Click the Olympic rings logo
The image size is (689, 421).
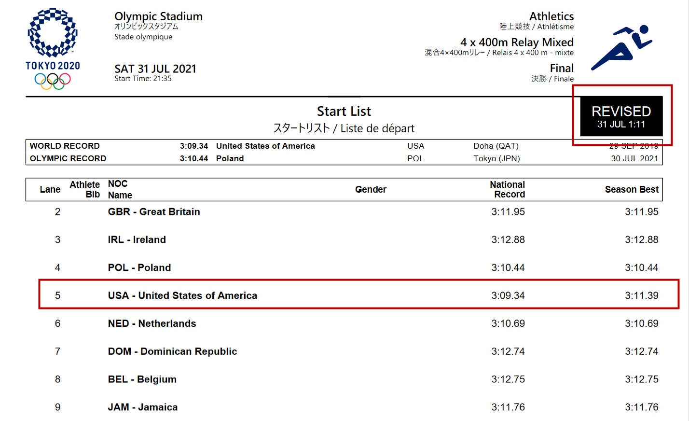(53, 81)
